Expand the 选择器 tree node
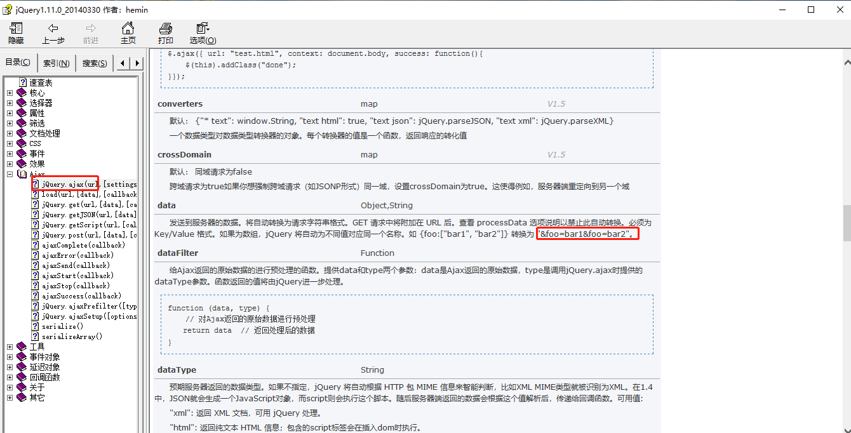This screenshot has height=433, width=851. pyautogui.click(x=10, y=103)
